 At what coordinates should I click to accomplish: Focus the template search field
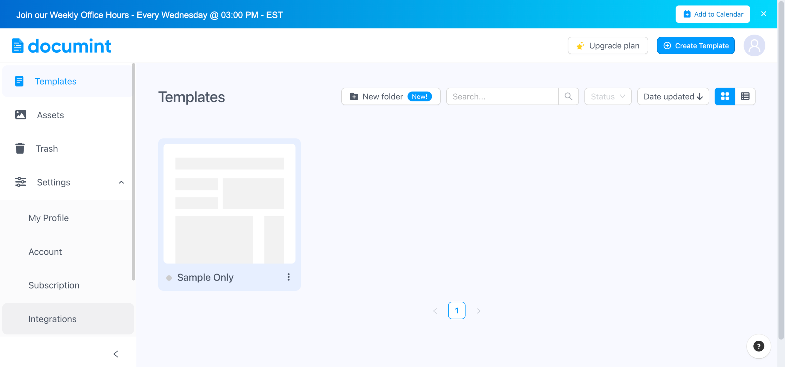[502, 96]
